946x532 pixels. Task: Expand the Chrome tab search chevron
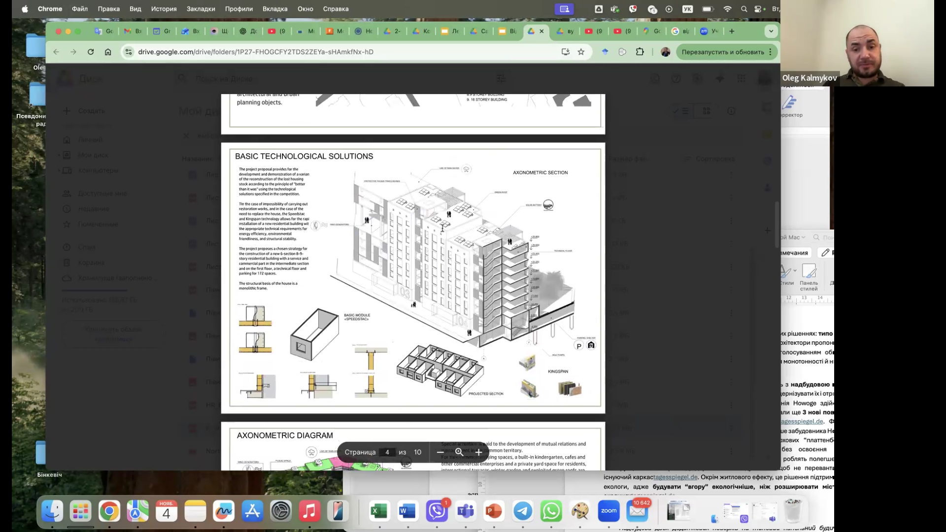coord(771,31)
